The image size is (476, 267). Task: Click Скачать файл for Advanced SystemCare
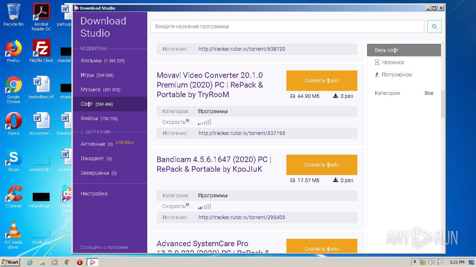point(322,246)
